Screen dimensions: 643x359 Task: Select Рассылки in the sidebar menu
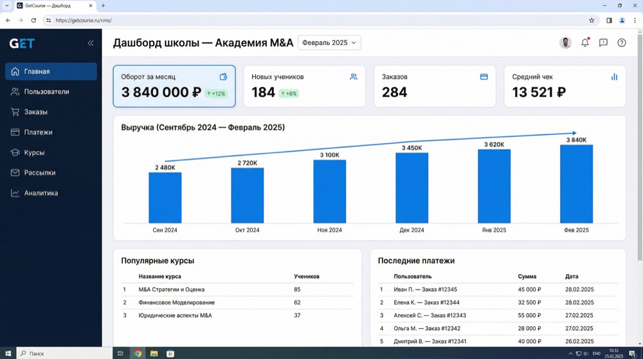40,173
